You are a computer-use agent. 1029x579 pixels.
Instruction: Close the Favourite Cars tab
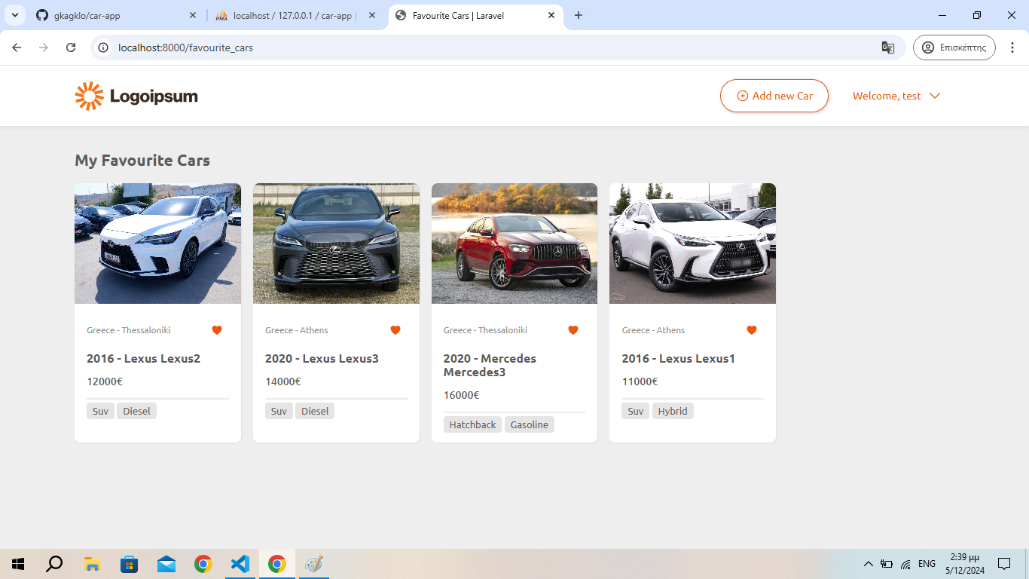pyautogui.click(x=551, y=15)
